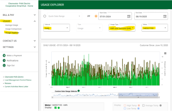Click the Start Date field 07/01/2024
Screen dimensions: 172x111
[x=115, y=16]
